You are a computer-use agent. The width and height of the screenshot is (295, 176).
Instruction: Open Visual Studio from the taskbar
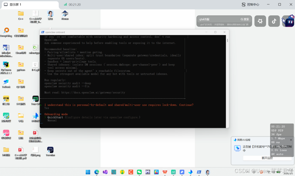[105, 172]
